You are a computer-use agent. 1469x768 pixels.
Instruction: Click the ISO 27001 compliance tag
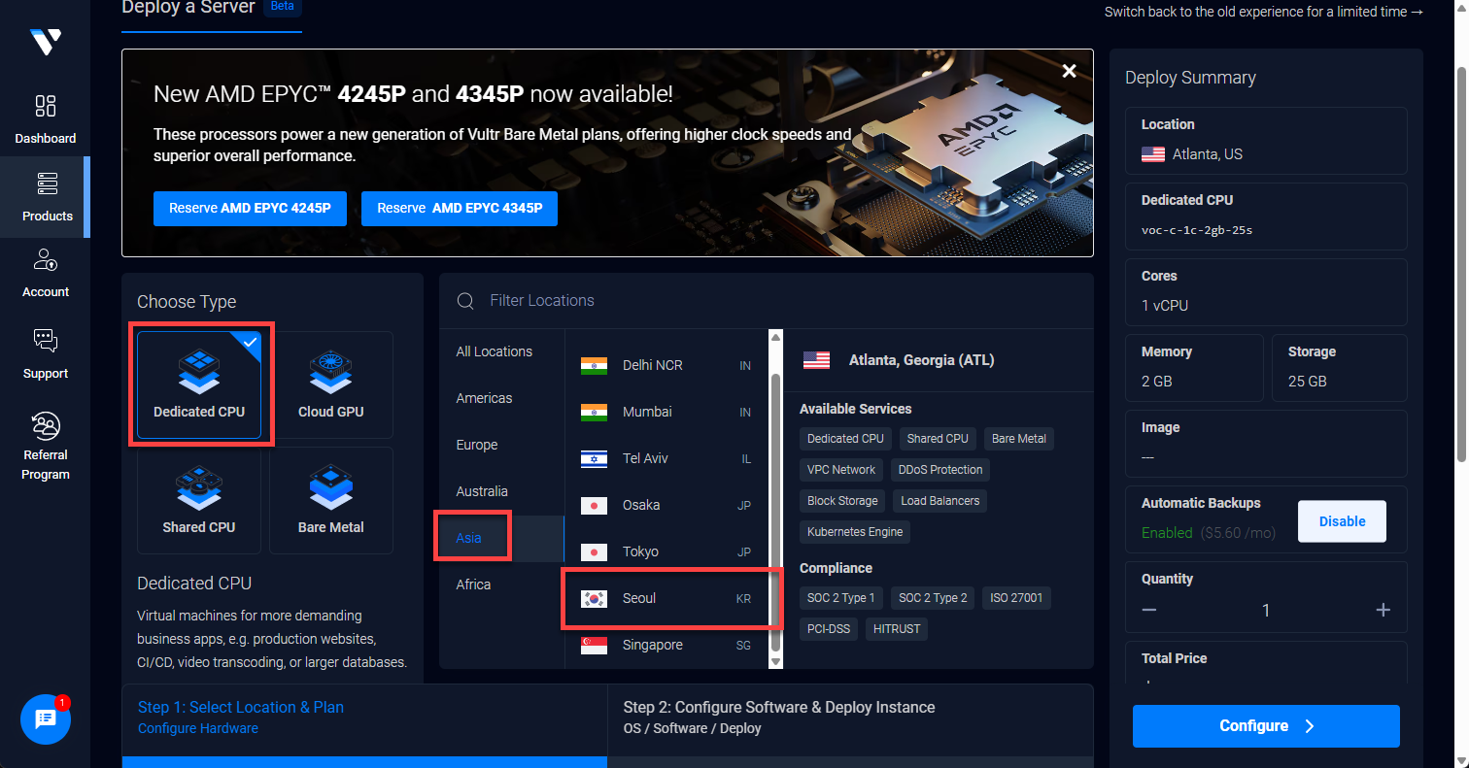coord(1016,598)
